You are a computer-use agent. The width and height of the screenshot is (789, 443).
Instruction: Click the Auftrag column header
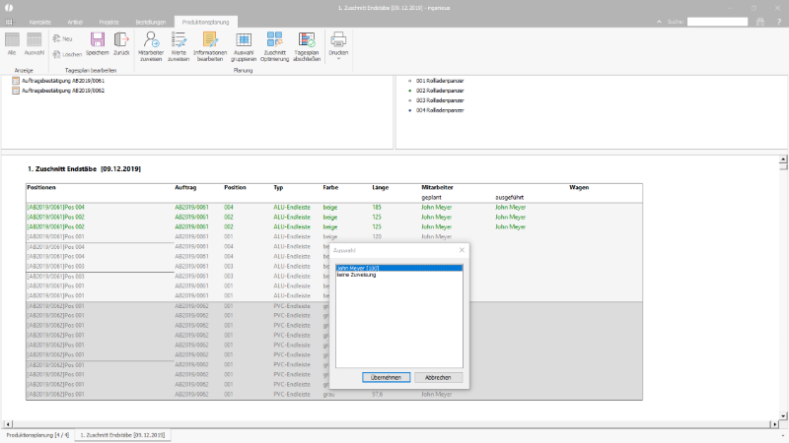[185, 187]
